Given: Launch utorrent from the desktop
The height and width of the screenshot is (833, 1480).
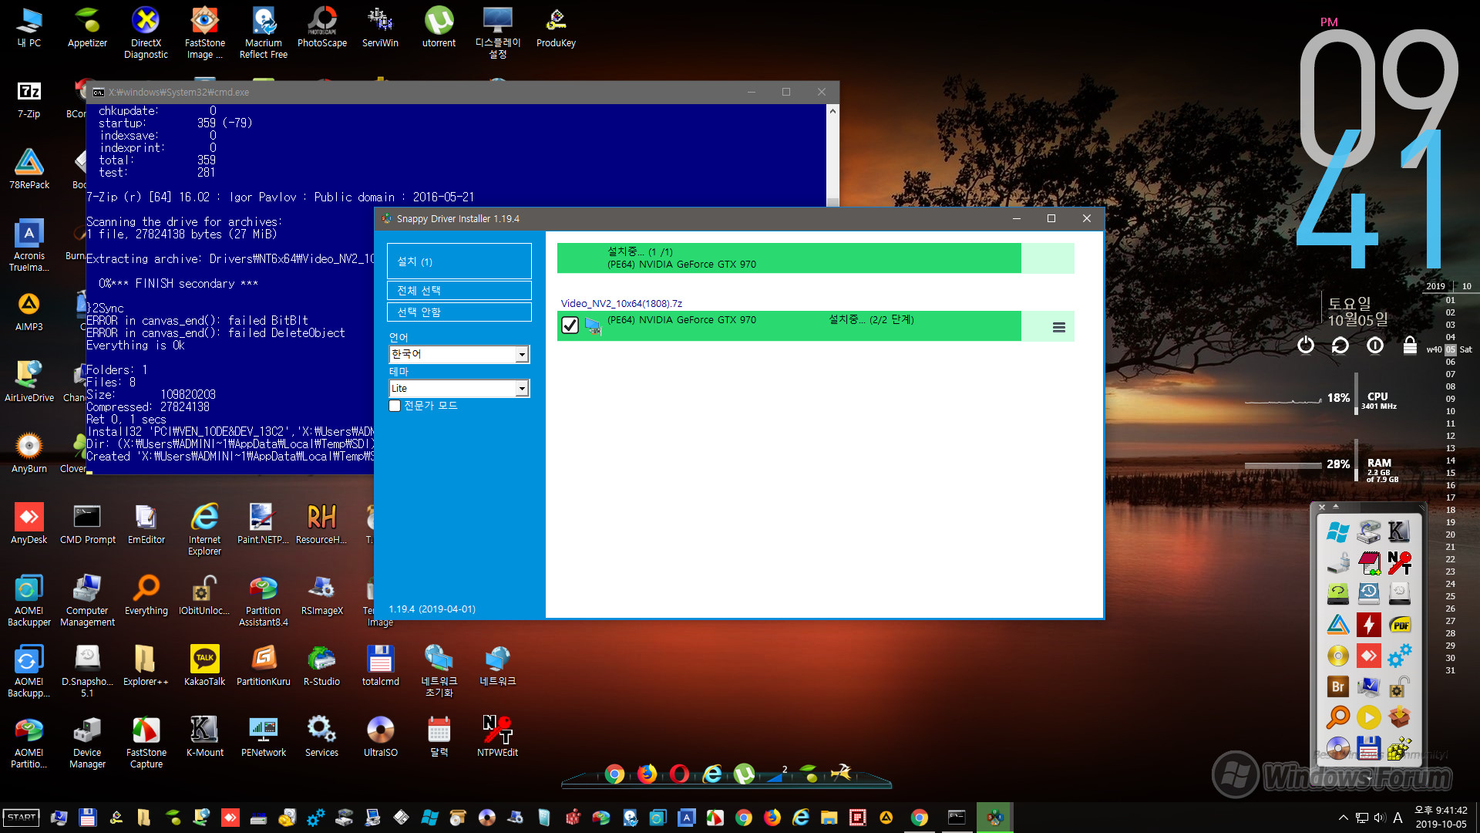Looking at the screenshot, I should pos(439,27).
